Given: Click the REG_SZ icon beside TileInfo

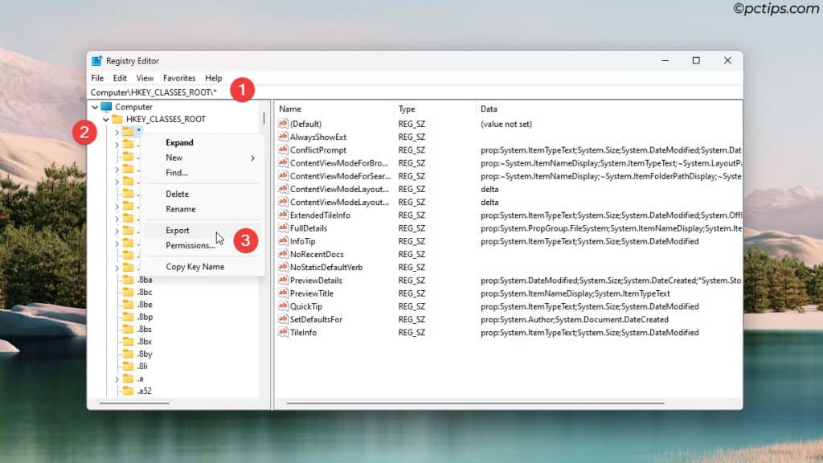Looking at the screenshot, I should 283,332.
